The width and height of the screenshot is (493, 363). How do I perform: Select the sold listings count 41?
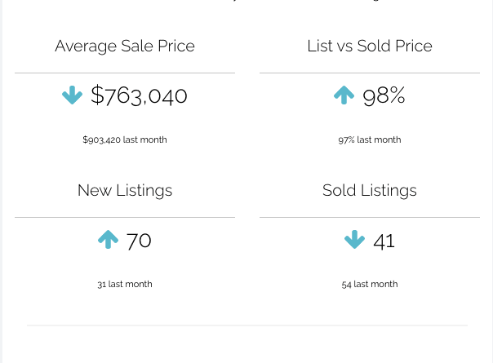point(384,241)
